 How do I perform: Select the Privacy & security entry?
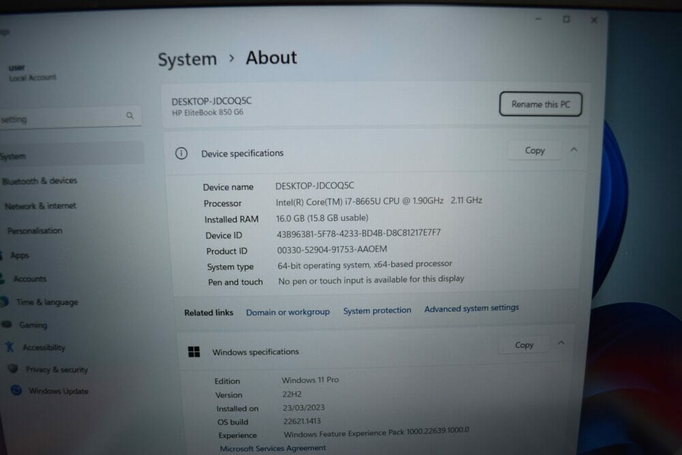click(57, 369)
